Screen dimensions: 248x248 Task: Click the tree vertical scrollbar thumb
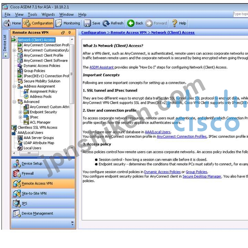pos(72,74)
